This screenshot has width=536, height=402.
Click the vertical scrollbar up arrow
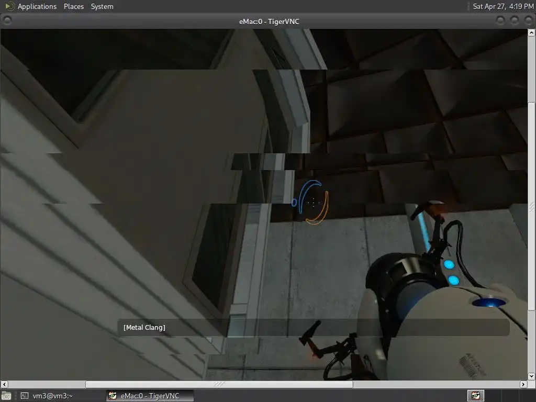pos(531,33)
